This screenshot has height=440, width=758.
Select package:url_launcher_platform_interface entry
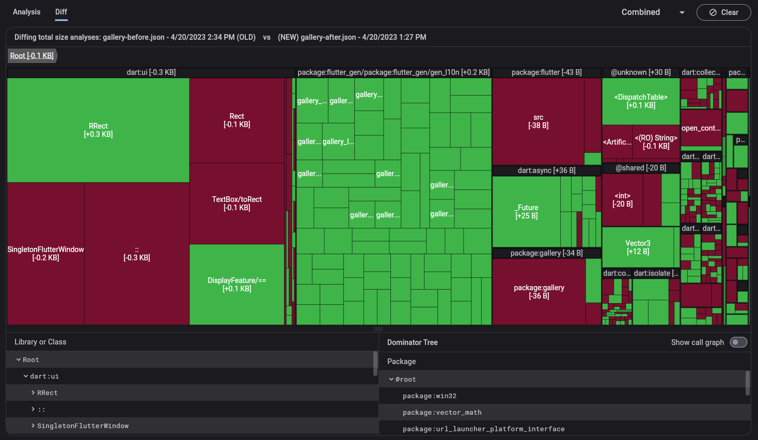tap(484, 429)
